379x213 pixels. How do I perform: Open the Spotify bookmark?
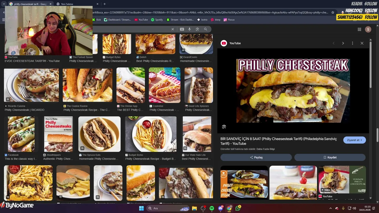pos(157,20)
